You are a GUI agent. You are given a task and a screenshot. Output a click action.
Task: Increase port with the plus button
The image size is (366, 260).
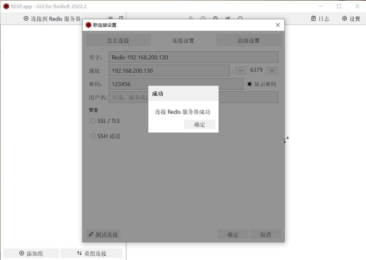click(272, 70)
